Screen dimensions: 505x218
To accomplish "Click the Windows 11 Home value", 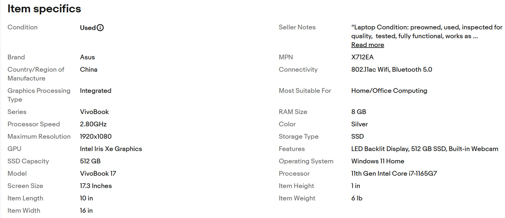I will (378, 161).
